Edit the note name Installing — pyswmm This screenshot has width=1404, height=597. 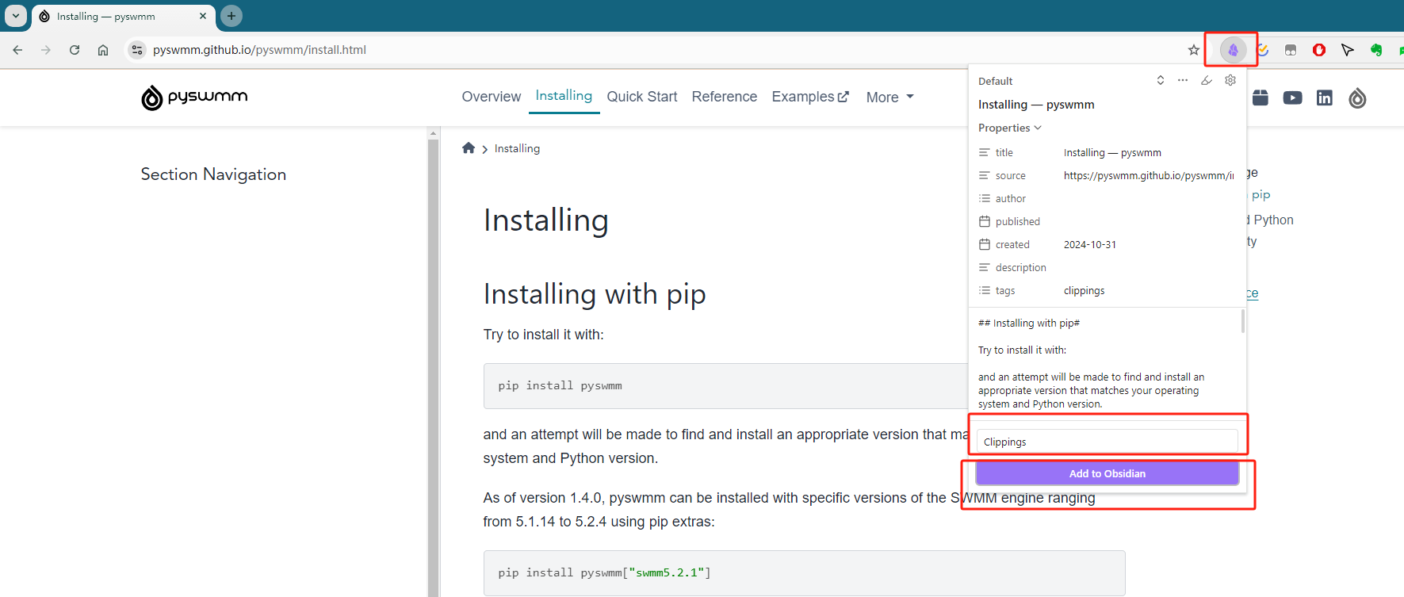point(1036,105)
